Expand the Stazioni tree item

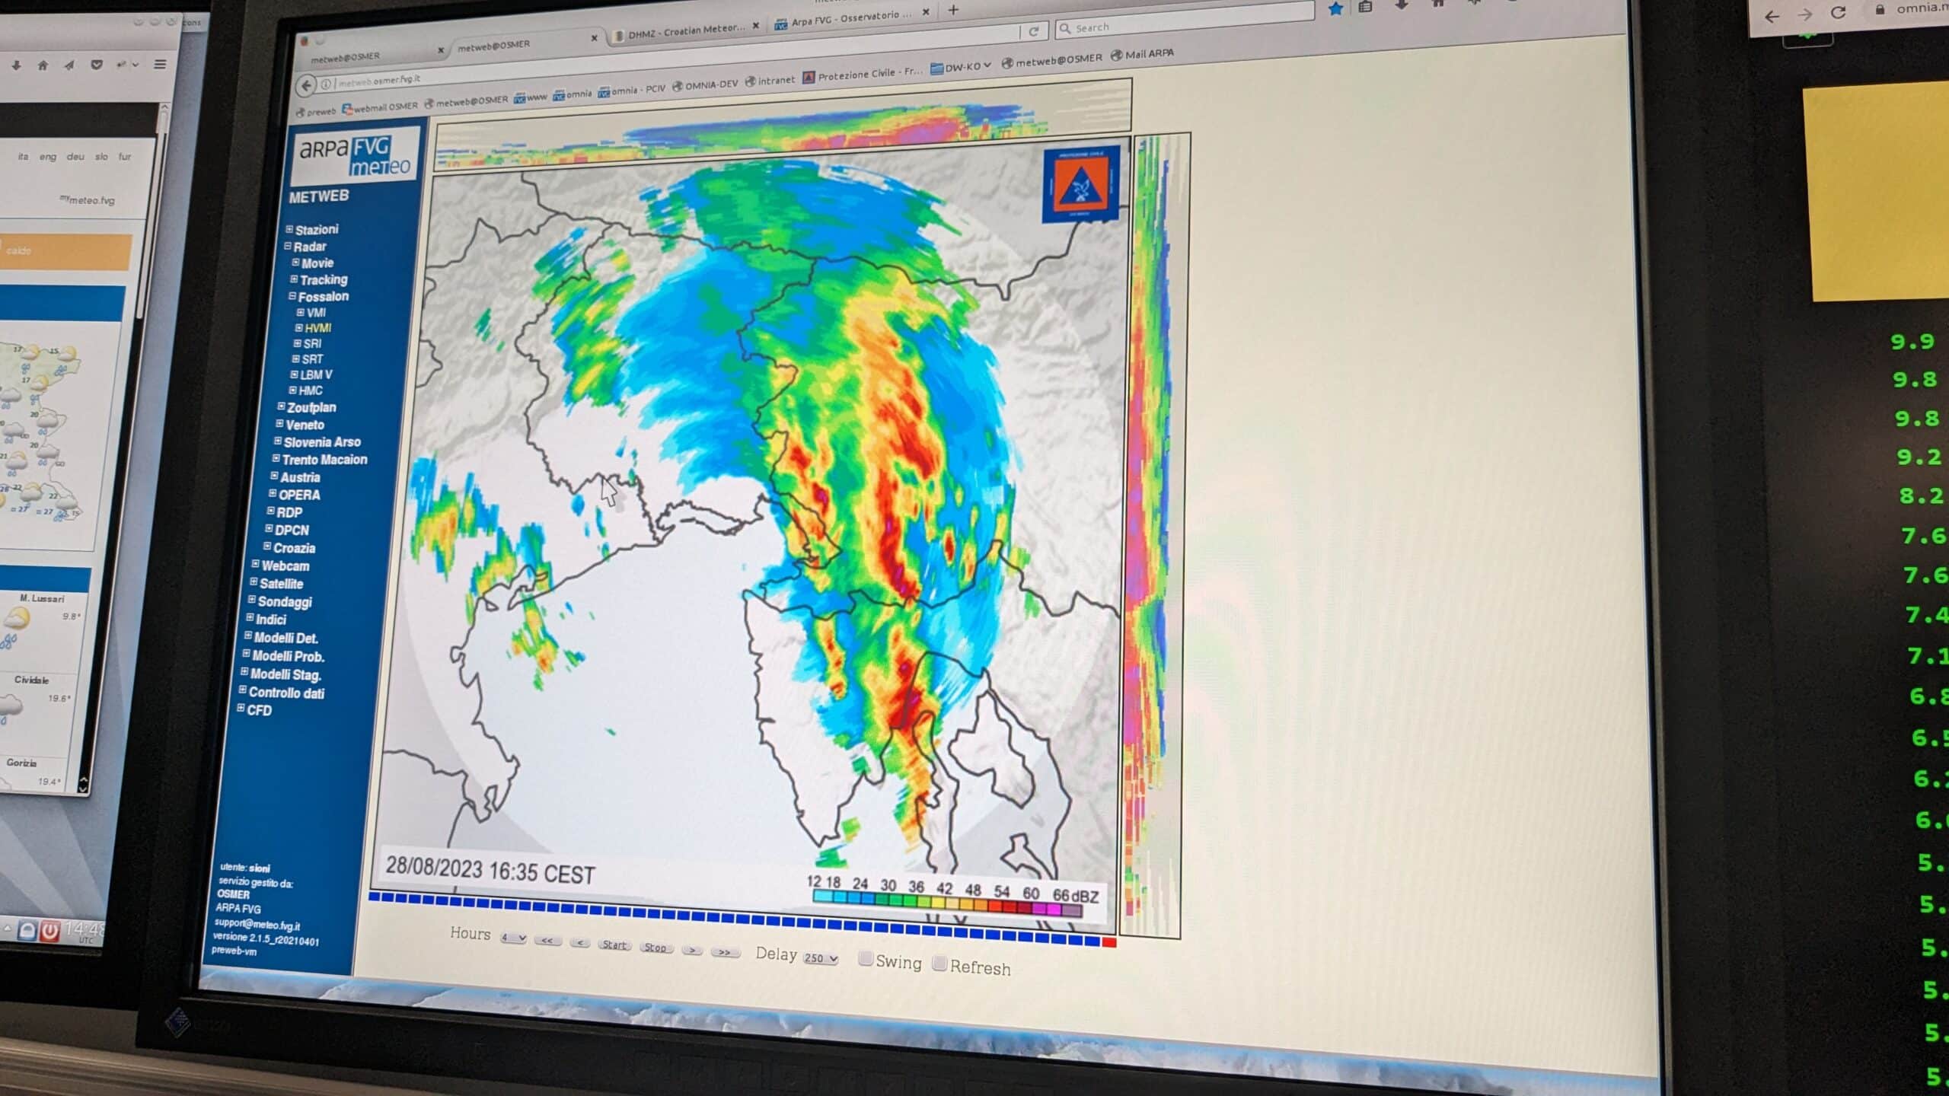click(316, 230)
